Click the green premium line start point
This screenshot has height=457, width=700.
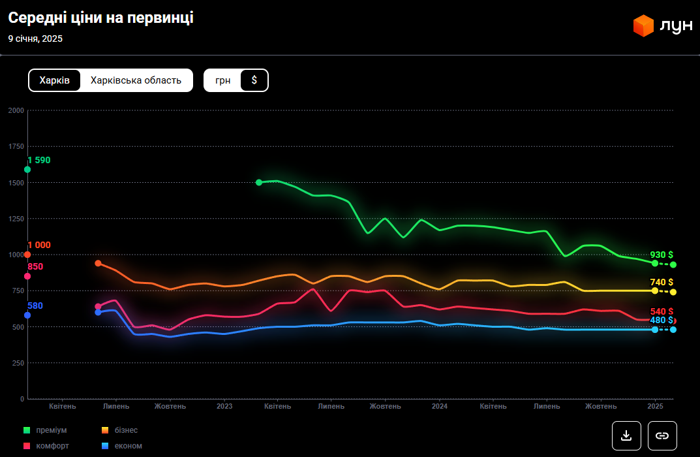[259, 183]
